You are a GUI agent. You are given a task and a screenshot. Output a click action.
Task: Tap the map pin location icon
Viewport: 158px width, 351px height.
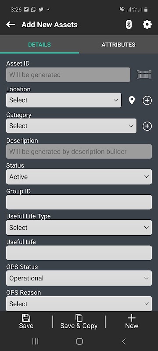pos(132,100)
